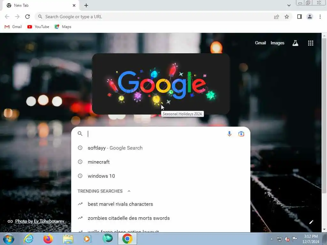Click the browser forward arrow

[17, 17]
